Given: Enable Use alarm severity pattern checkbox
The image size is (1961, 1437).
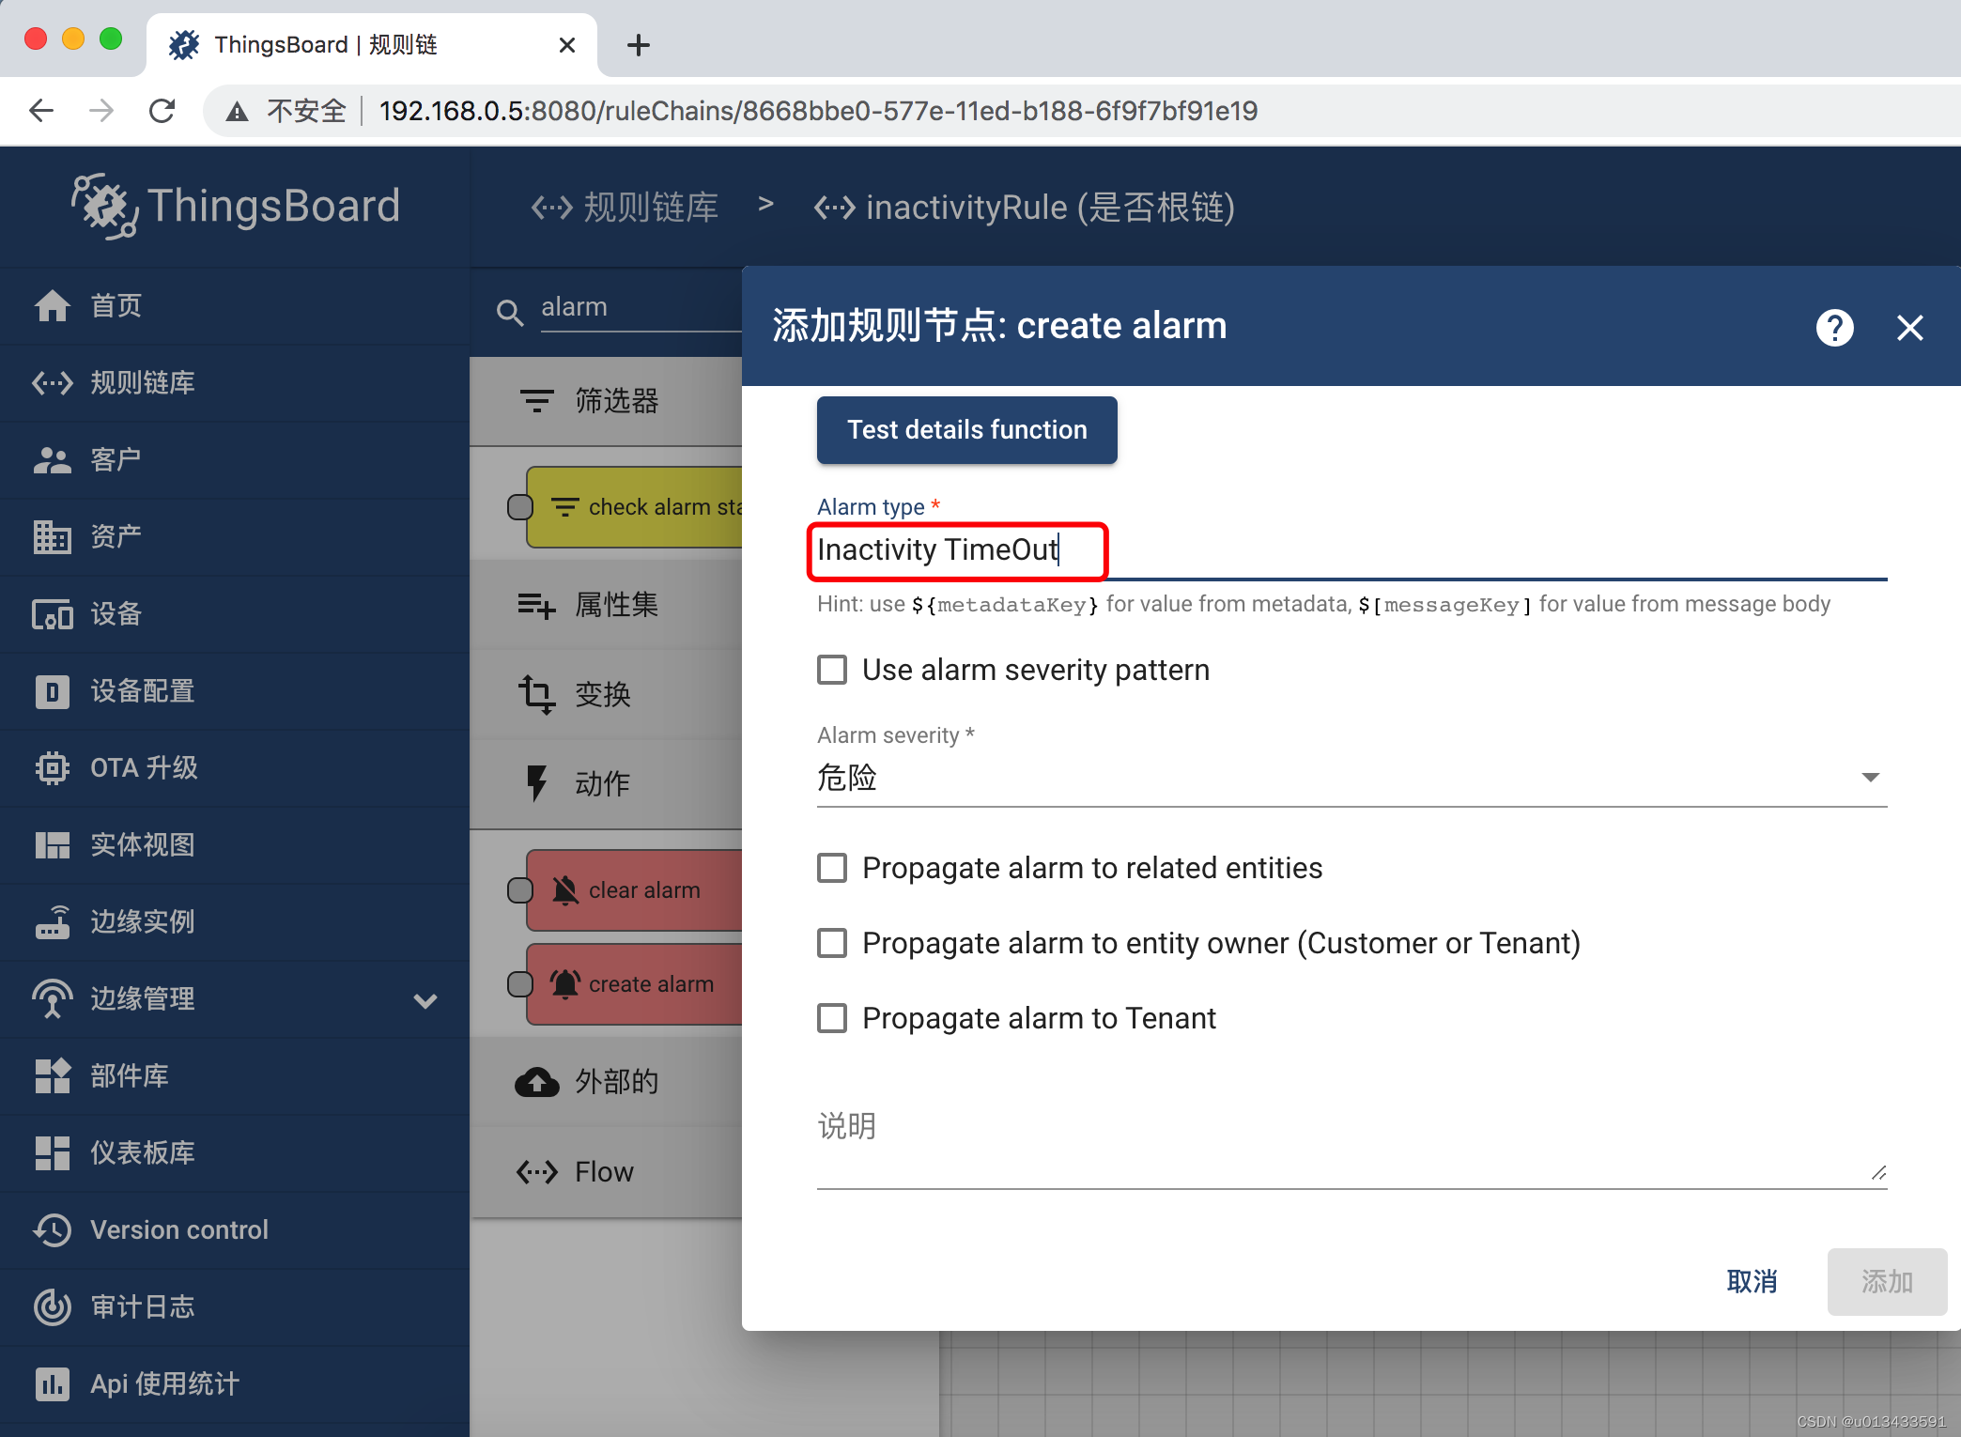Looking at the screenshot, I should tap(831, 670).
